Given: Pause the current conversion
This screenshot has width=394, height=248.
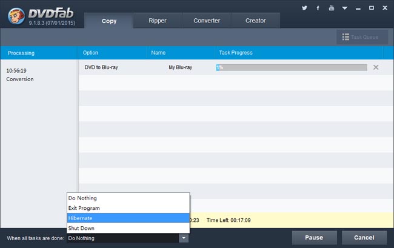Looking at the screenshot, I should pos(314,238).
